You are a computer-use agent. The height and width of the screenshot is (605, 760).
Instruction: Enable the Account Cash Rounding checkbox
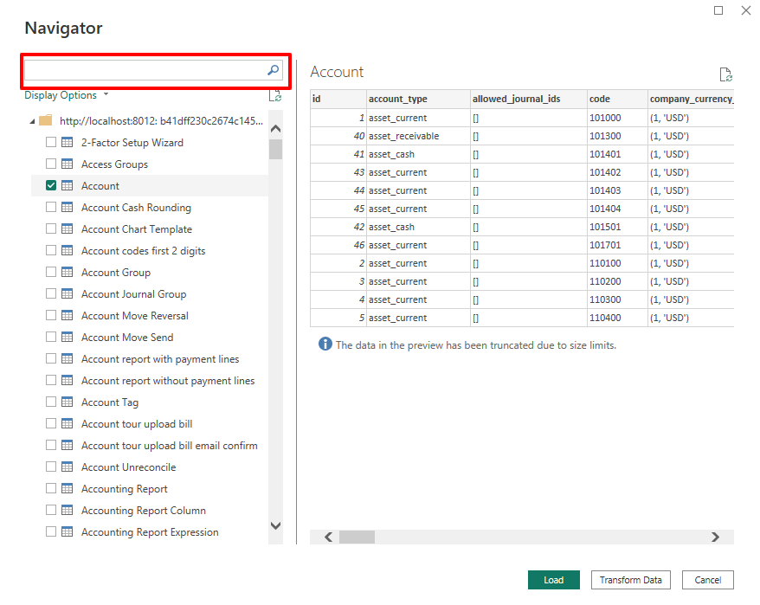51,208
